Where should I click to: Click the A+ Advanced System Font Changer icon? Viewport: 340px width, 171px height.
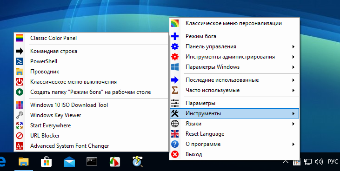click(20, 146)
